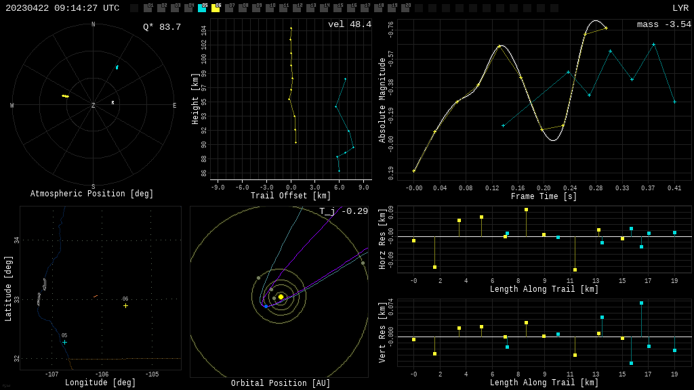Click the yellow station 06 indicator

pyautogui.click(x=216, y=8)
